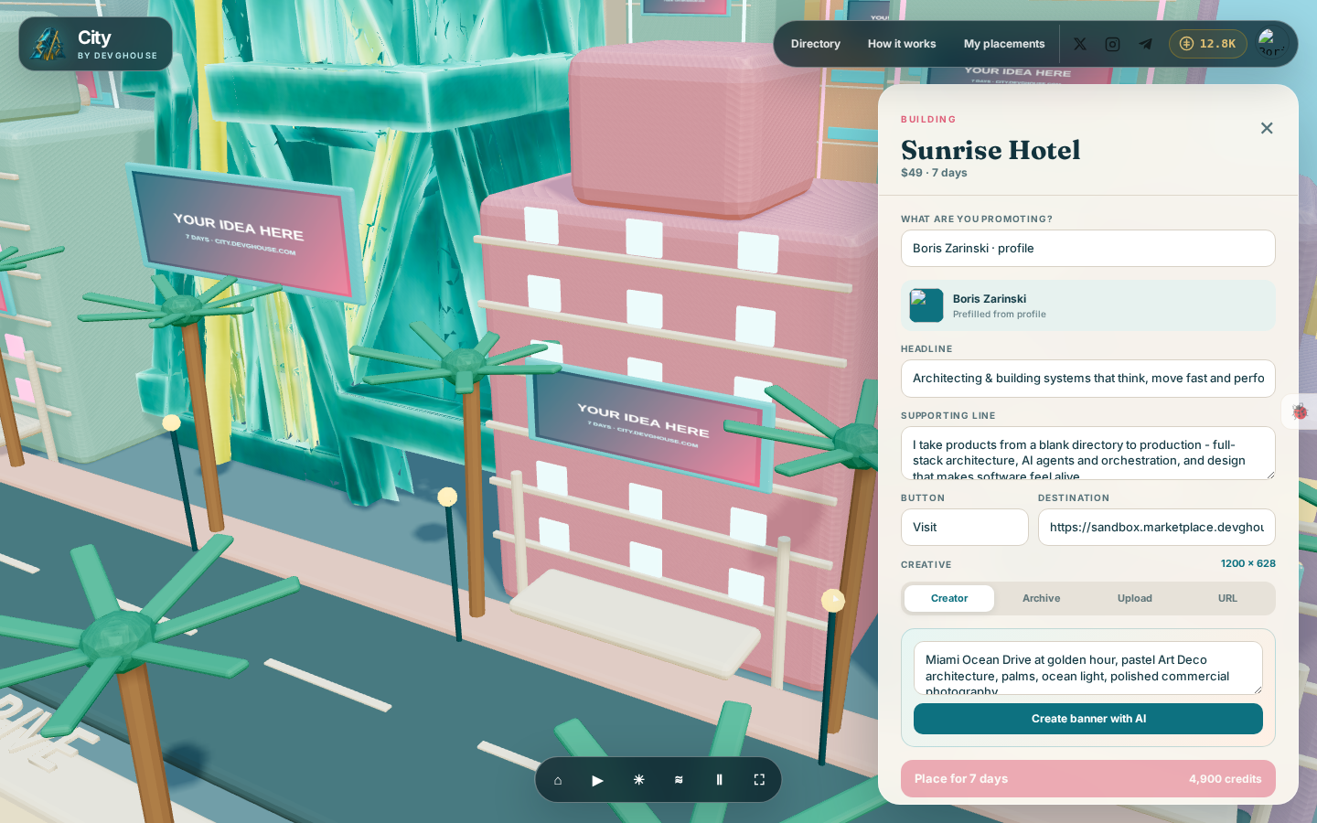Click the 1200 × 628 creative size label
This screenshot has width=1317, height=823.
1248,563
